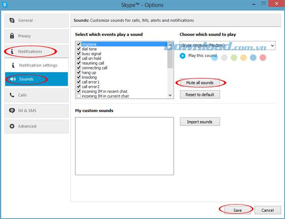Select the incoming IM in current chat text
The width and height of the screenshot is (285, 219).
click(x=105, y=96)
